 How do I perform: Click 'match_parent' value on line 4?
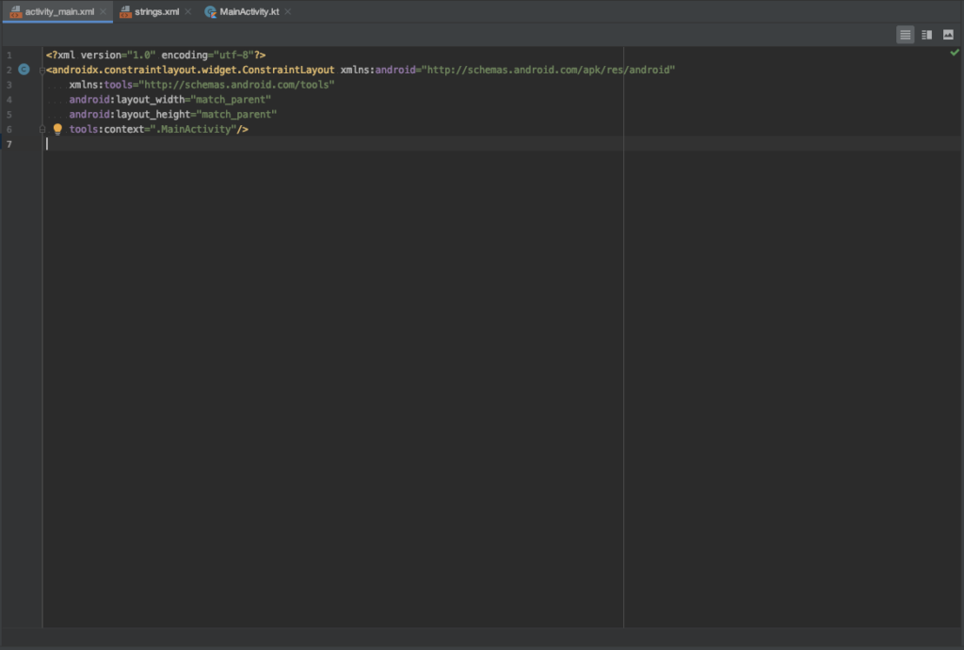pyautogui.click(x=231, y=100)
